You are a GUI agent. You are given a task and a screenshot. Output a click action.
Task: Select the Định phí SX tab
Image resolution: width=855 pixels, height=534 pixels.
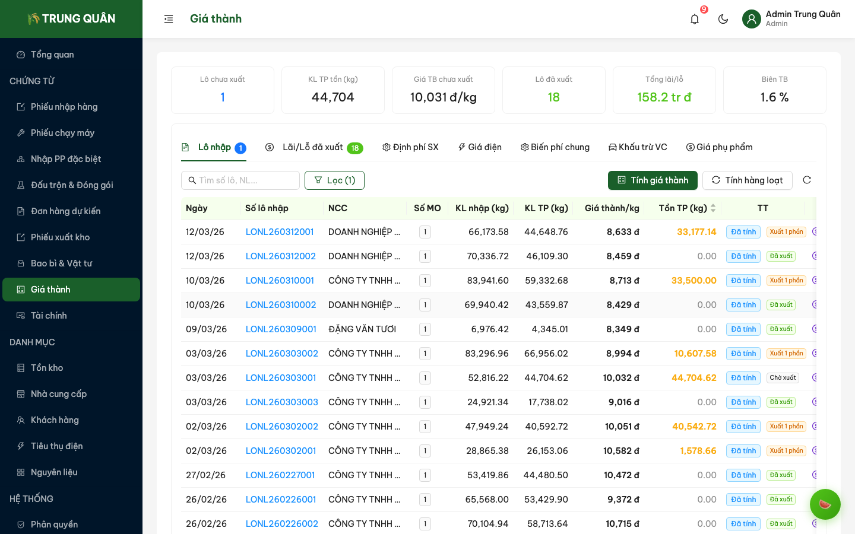click(410, 147)
